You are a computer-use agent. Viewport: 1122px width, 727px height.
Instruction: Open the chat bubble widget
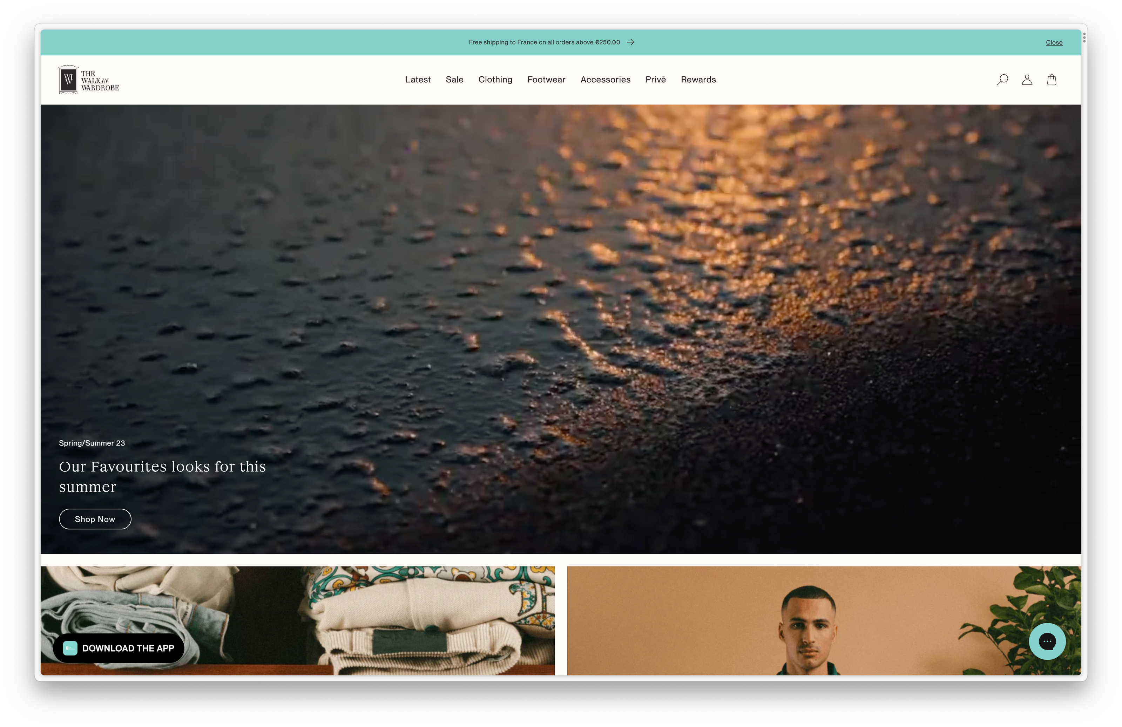(1047, 641)
